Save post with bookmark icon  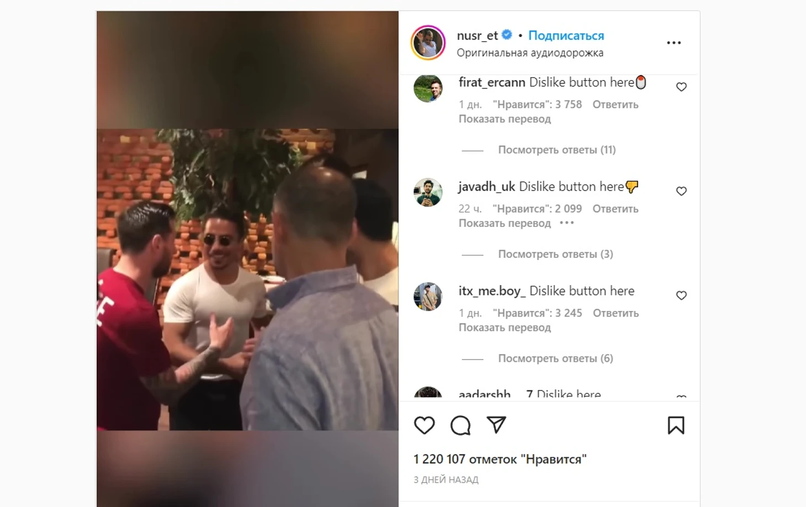click(x=676, y=425)
